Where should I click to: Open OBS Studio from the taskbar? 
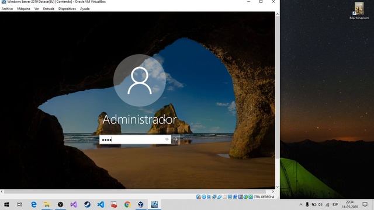pyautogui.click(x=60, y=205)
